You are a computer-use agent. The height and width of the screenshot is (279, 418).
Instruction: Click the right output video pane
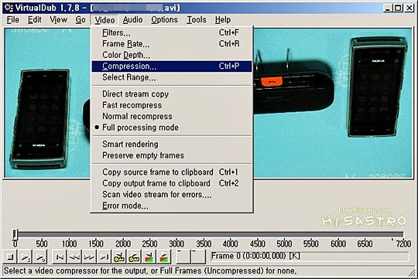(x=333, y=103)
